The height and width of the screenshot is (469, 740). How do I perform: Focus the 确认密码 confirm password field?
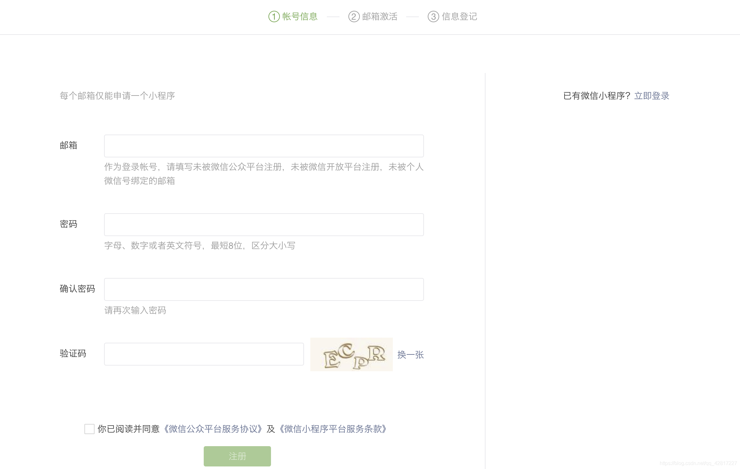pyautogui.click(x=263, y=289)
